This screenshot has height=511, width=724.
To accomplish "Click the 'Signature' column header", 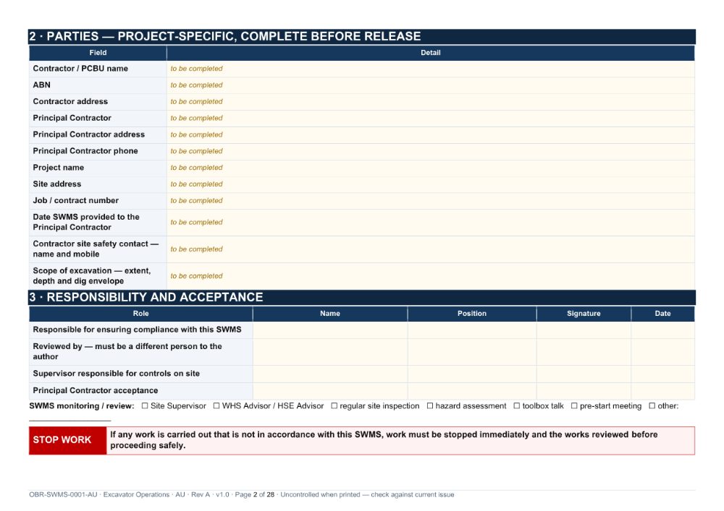I will (584, 314).
